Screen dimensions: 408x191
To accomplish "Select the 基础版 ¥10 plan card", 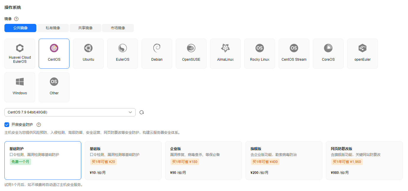I will coord(123,161).
